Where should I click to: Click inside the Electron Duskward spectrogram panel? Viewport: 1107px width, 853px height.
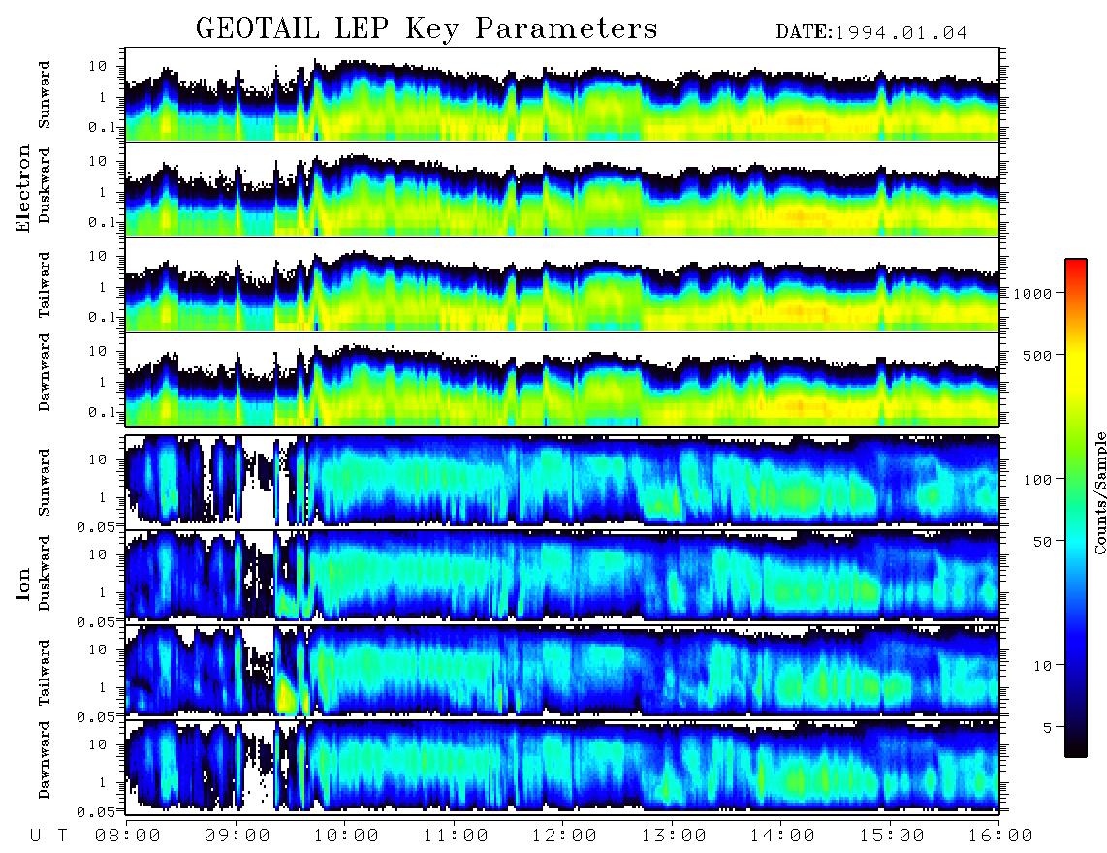(562, 189)
